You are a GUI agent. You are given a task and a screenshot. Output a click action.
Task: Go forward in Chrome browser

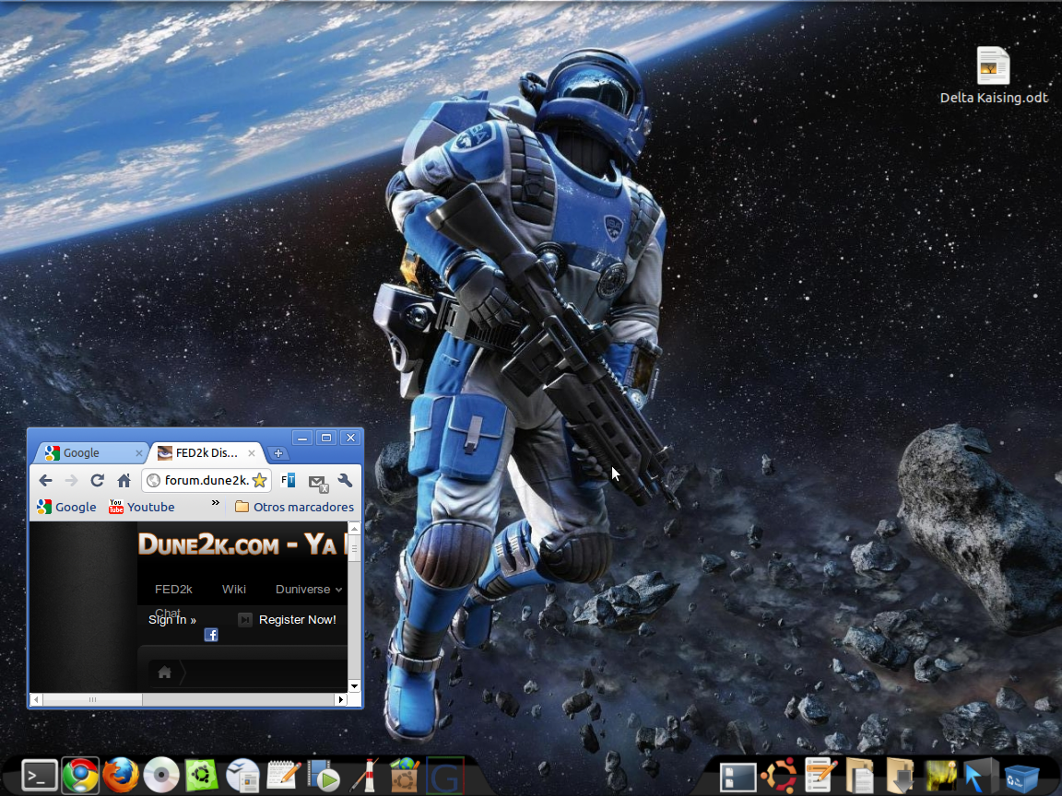click(x=71, y=481)
